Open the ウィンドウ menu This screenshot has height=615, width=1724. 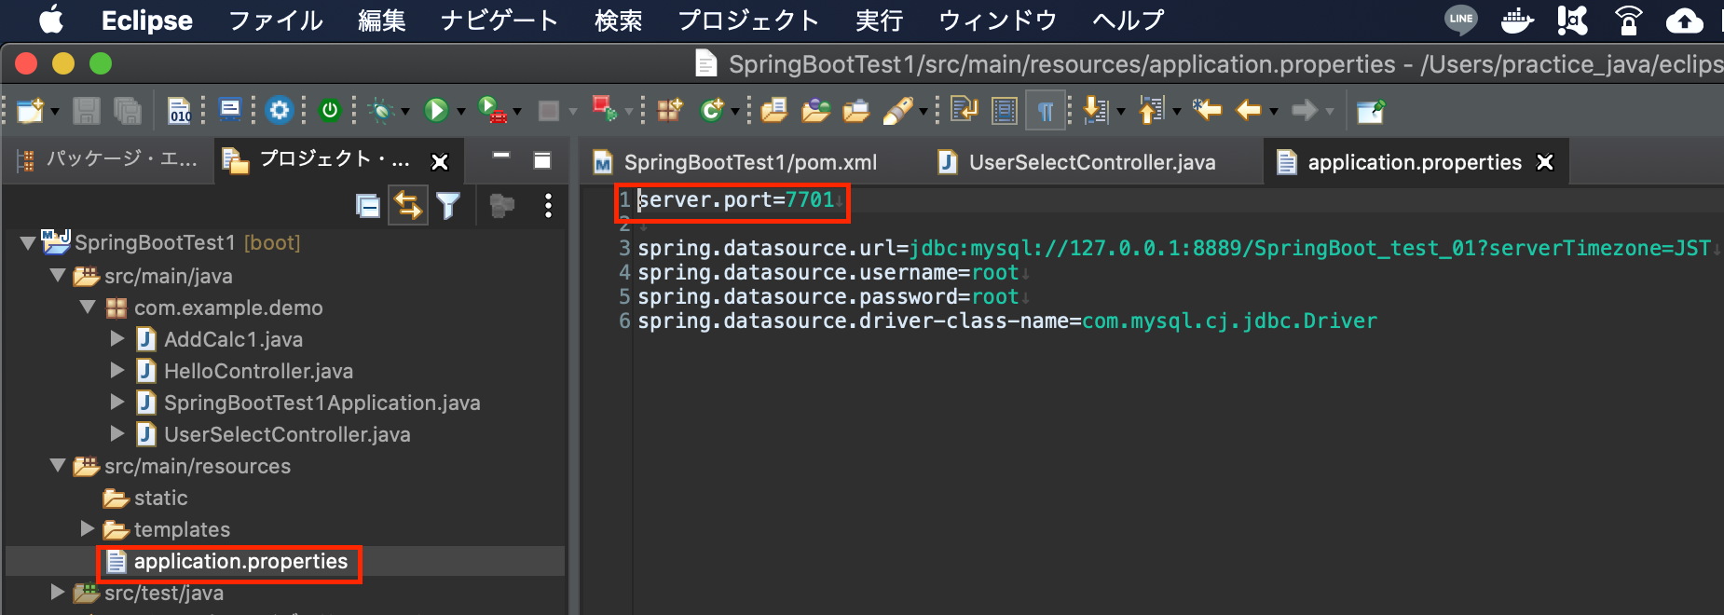click(x=997, y=20)
